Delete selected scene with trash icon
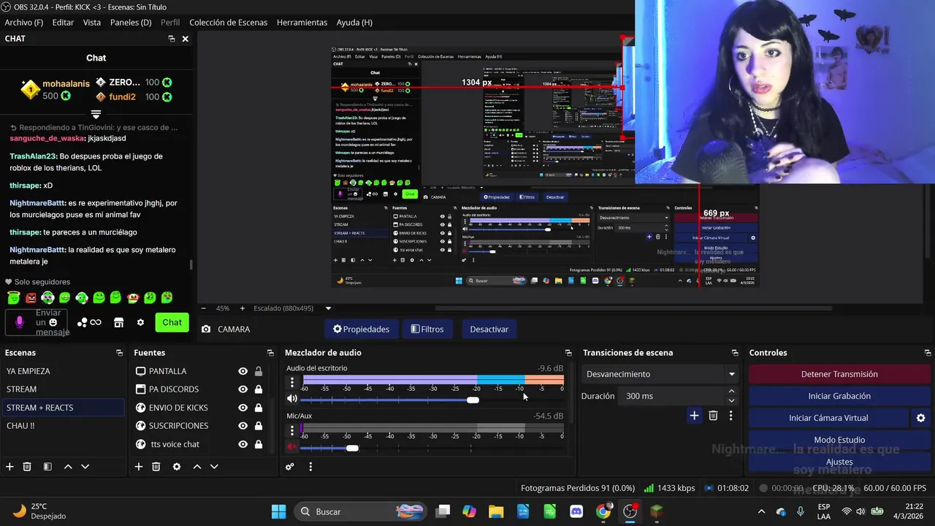 point(27,467)
